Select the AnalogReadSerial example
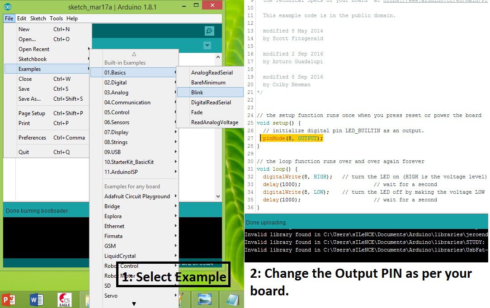Image resolution: width=490 pixels, height=308 pixels. [210, 72]
